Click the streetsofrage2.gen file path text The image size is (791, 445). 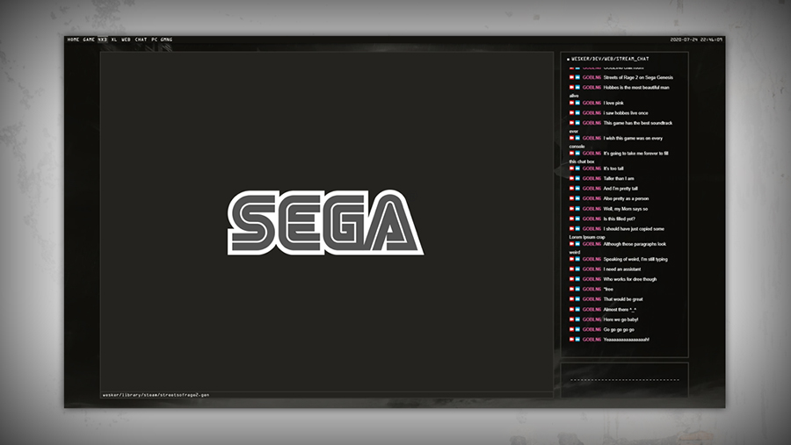(x=156, y=395)
